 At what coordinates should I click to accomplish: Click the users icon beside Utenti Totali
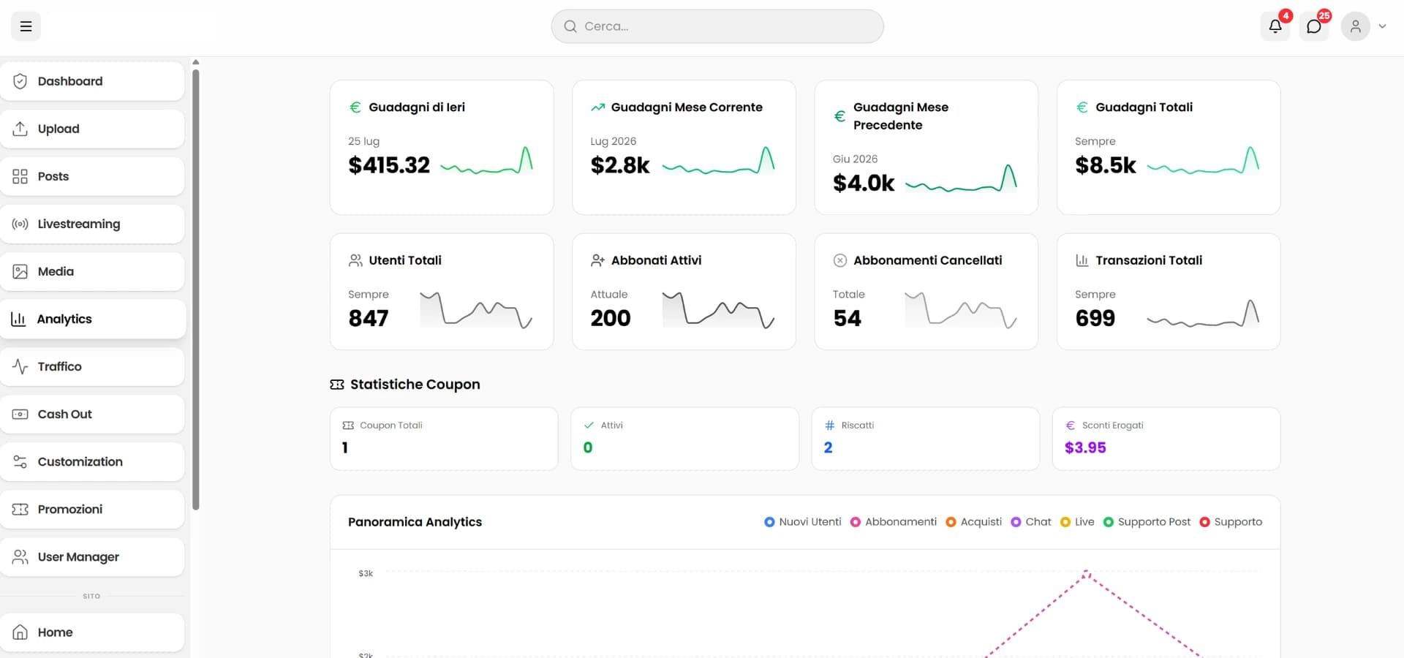click(x=355, y=260)
